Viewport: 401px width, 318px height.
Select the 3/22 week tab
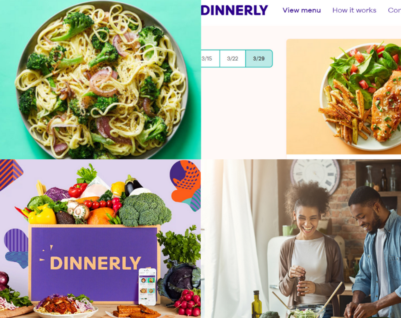tap(232, 59)
